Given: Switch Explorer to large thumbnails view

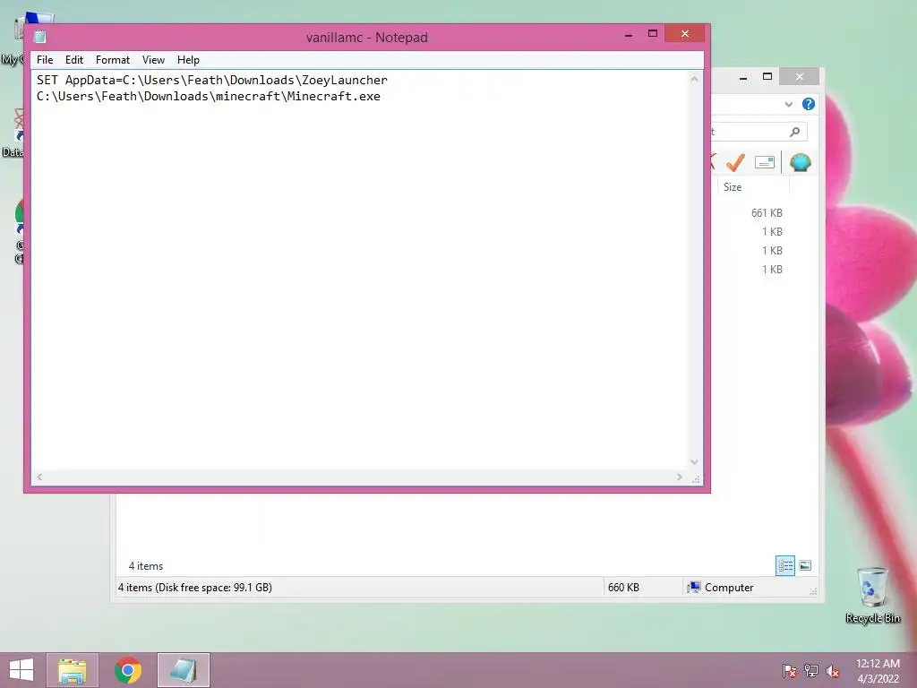Looking at the screenshot, I should tap(805, 566).
